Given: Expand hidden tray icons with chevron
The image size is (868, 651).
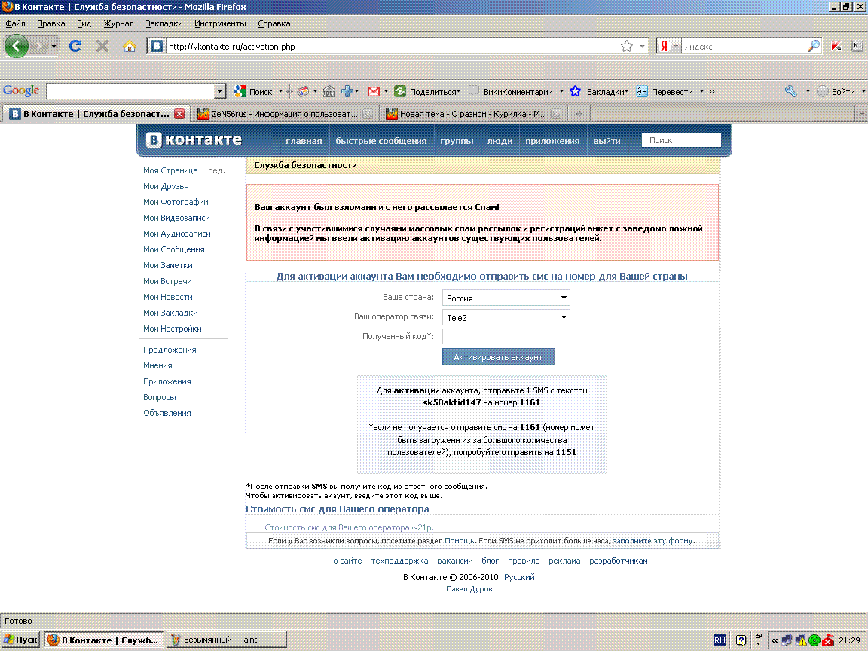Looking at the screenshot, I should tap(775, 641).
